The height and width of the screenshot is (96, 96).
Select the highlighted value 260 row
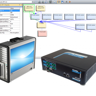pyautogui.click(x=10, y=11)
